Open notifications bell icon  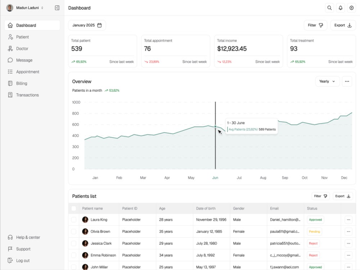[x=340, y=8]
